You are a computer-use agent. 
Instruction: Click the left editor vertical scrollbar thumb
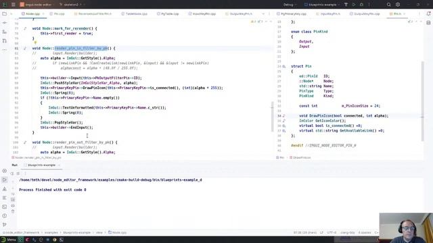[x=272, y=116]
